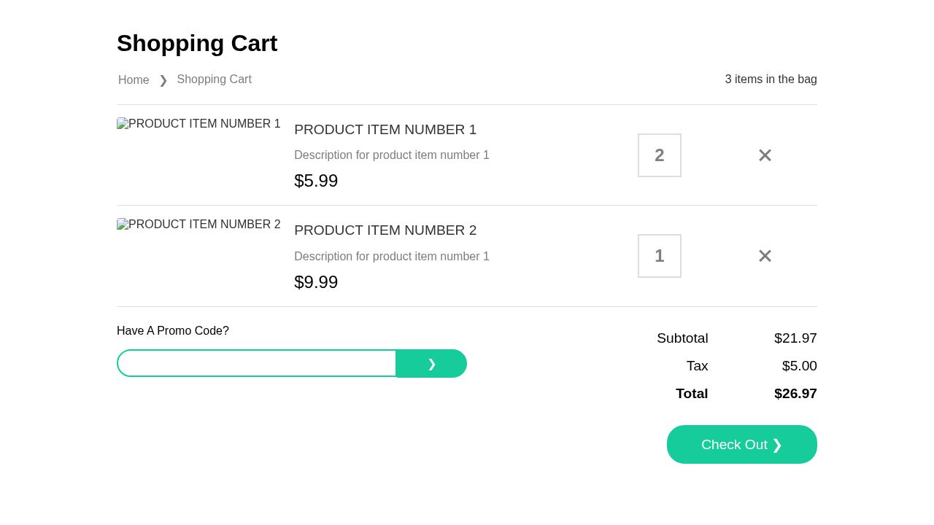934x525 pixels.
Task: Remove PRODUCT ITEM NUMBER 1 from cart
Action: pyautogui.click(x=765, y=155)
